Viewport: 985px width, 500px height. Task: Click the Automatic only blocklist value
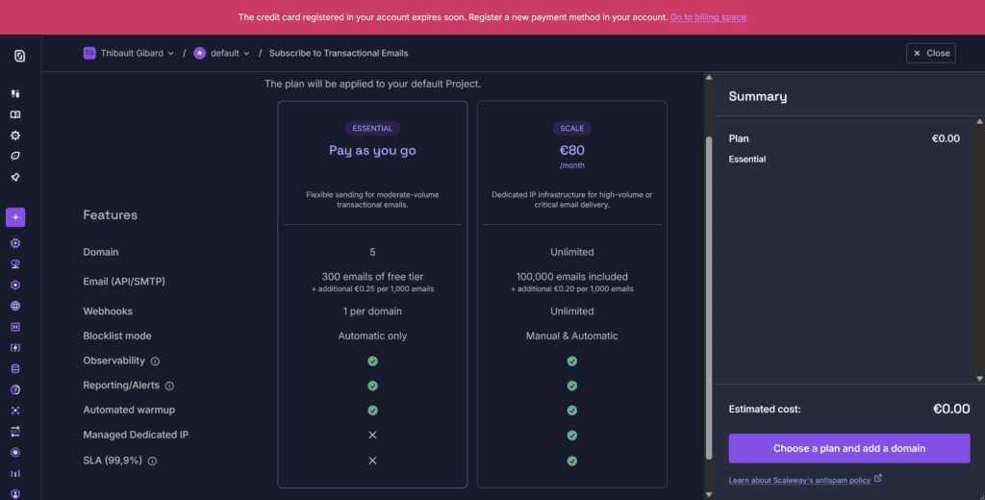tap(372, 336)
